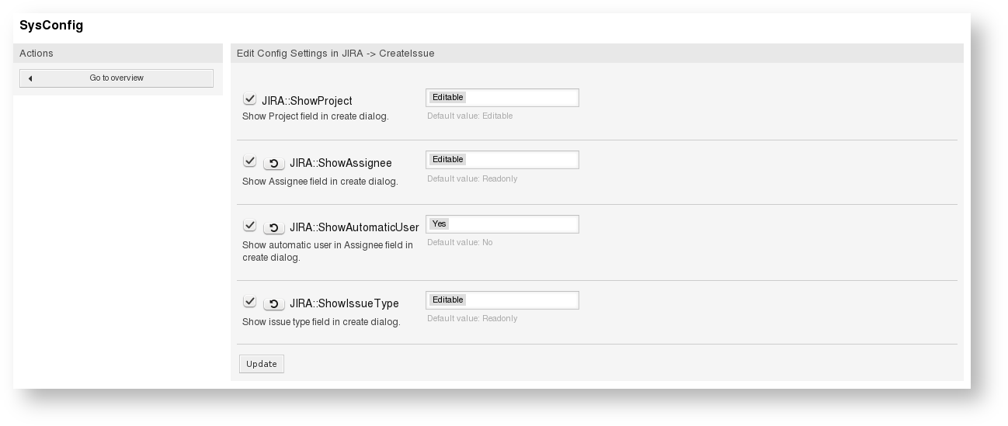Viewport: 1008px width, 426px height.
Task: Reset JIRA::ShowAutomaticUser to default
Action: click(x=273, y=227)
